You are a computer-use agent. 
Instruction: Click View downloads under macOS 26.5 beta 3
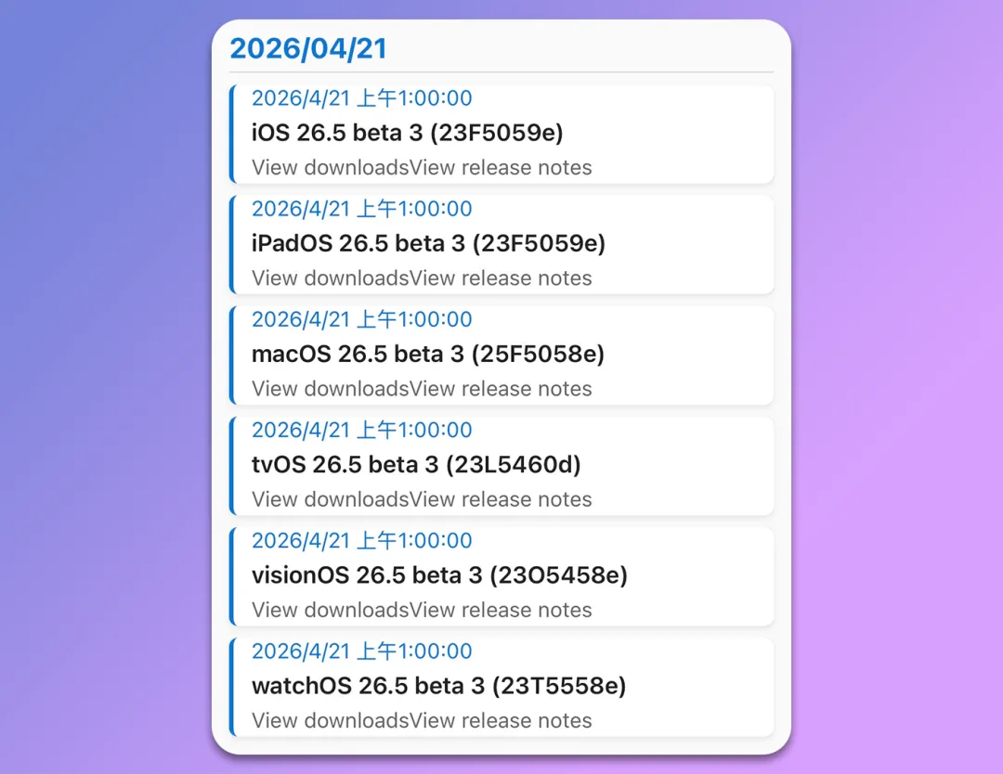coord(330,389)
